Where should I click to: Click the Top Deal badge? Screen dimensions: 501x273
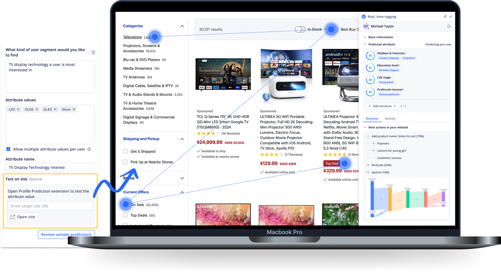click(x=331, y=163)
